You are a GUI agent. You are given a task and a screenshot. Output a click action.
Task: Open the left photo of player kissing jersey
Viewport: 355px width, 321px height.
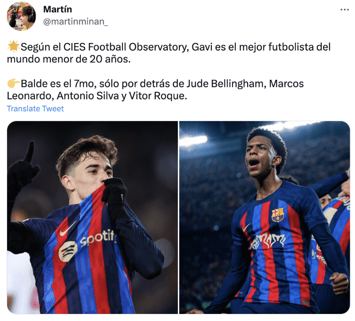(92, 217)
